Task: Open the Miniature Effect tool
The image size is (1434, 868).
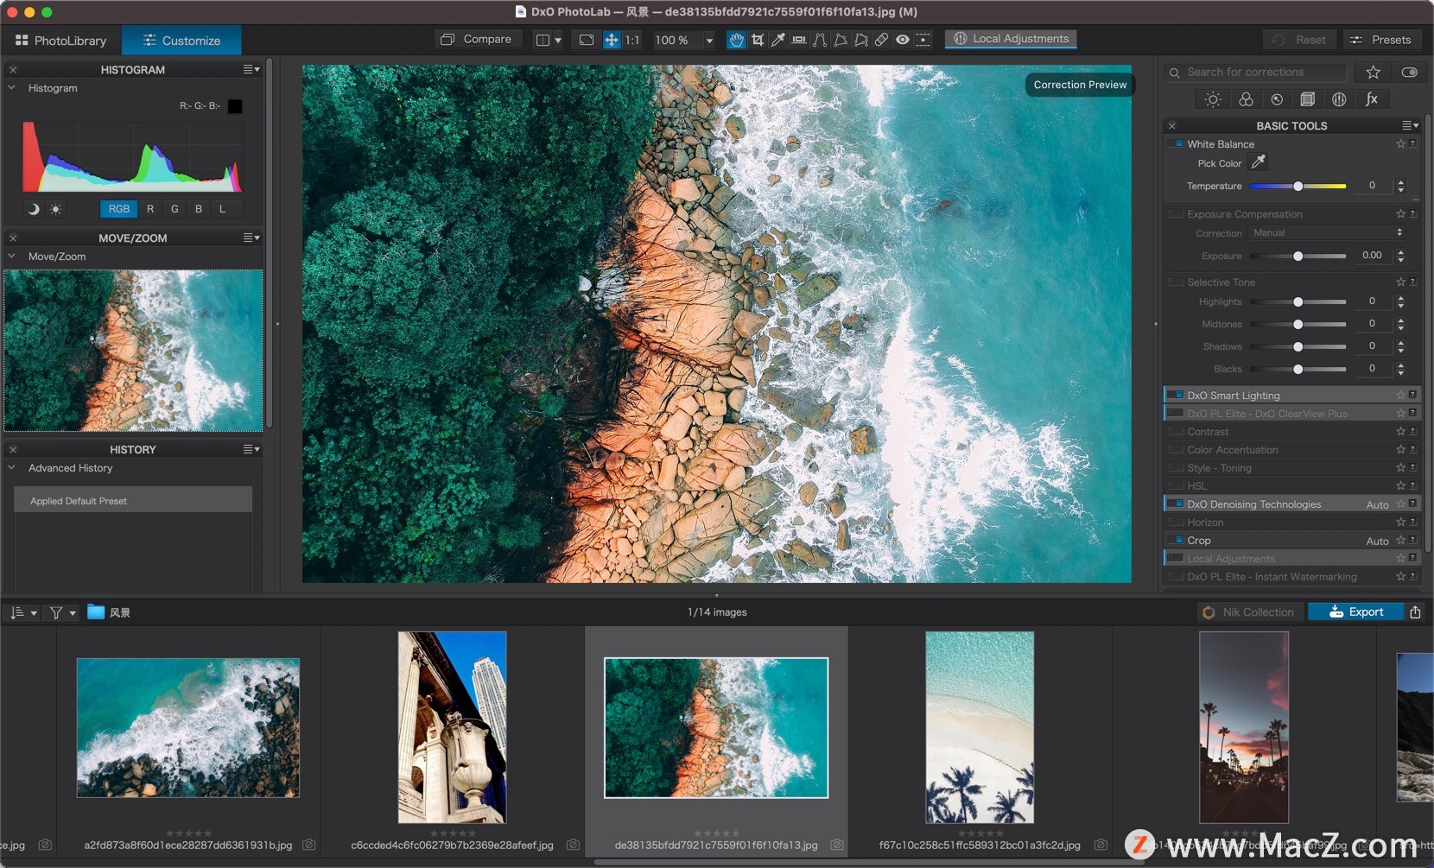Action: tap(923, 40)
